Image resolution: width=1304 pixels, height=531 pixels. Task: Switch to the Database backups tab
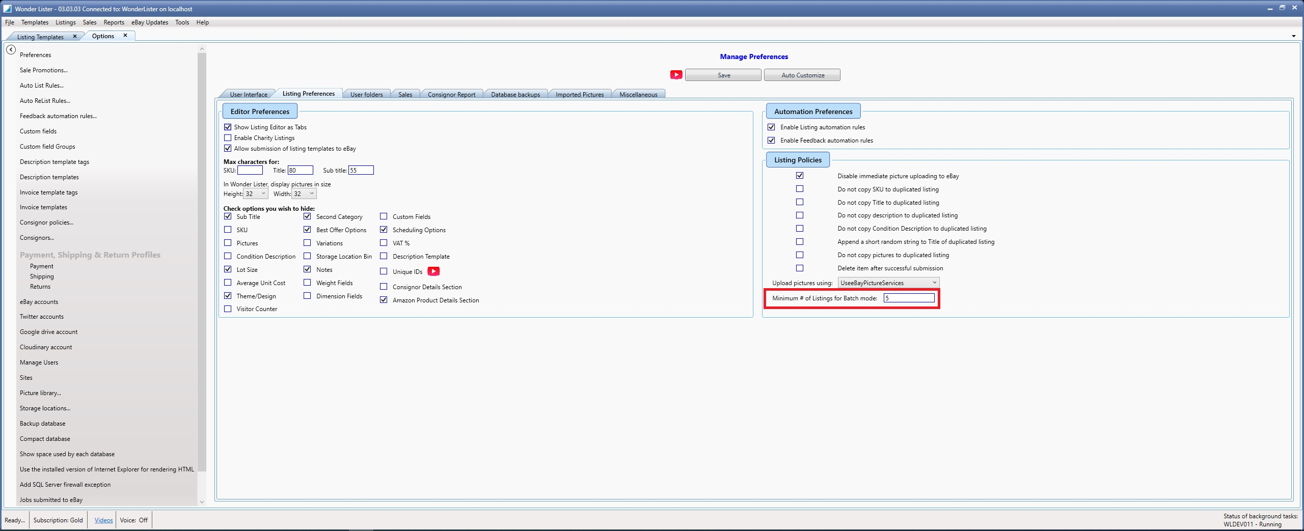515,94
